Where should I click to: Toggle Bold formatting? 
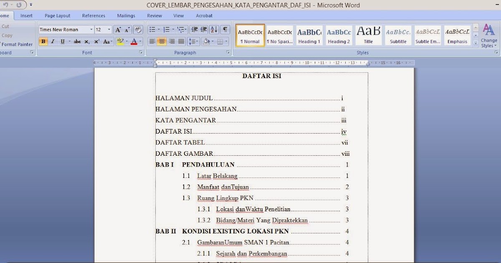(x=43, y=42)
